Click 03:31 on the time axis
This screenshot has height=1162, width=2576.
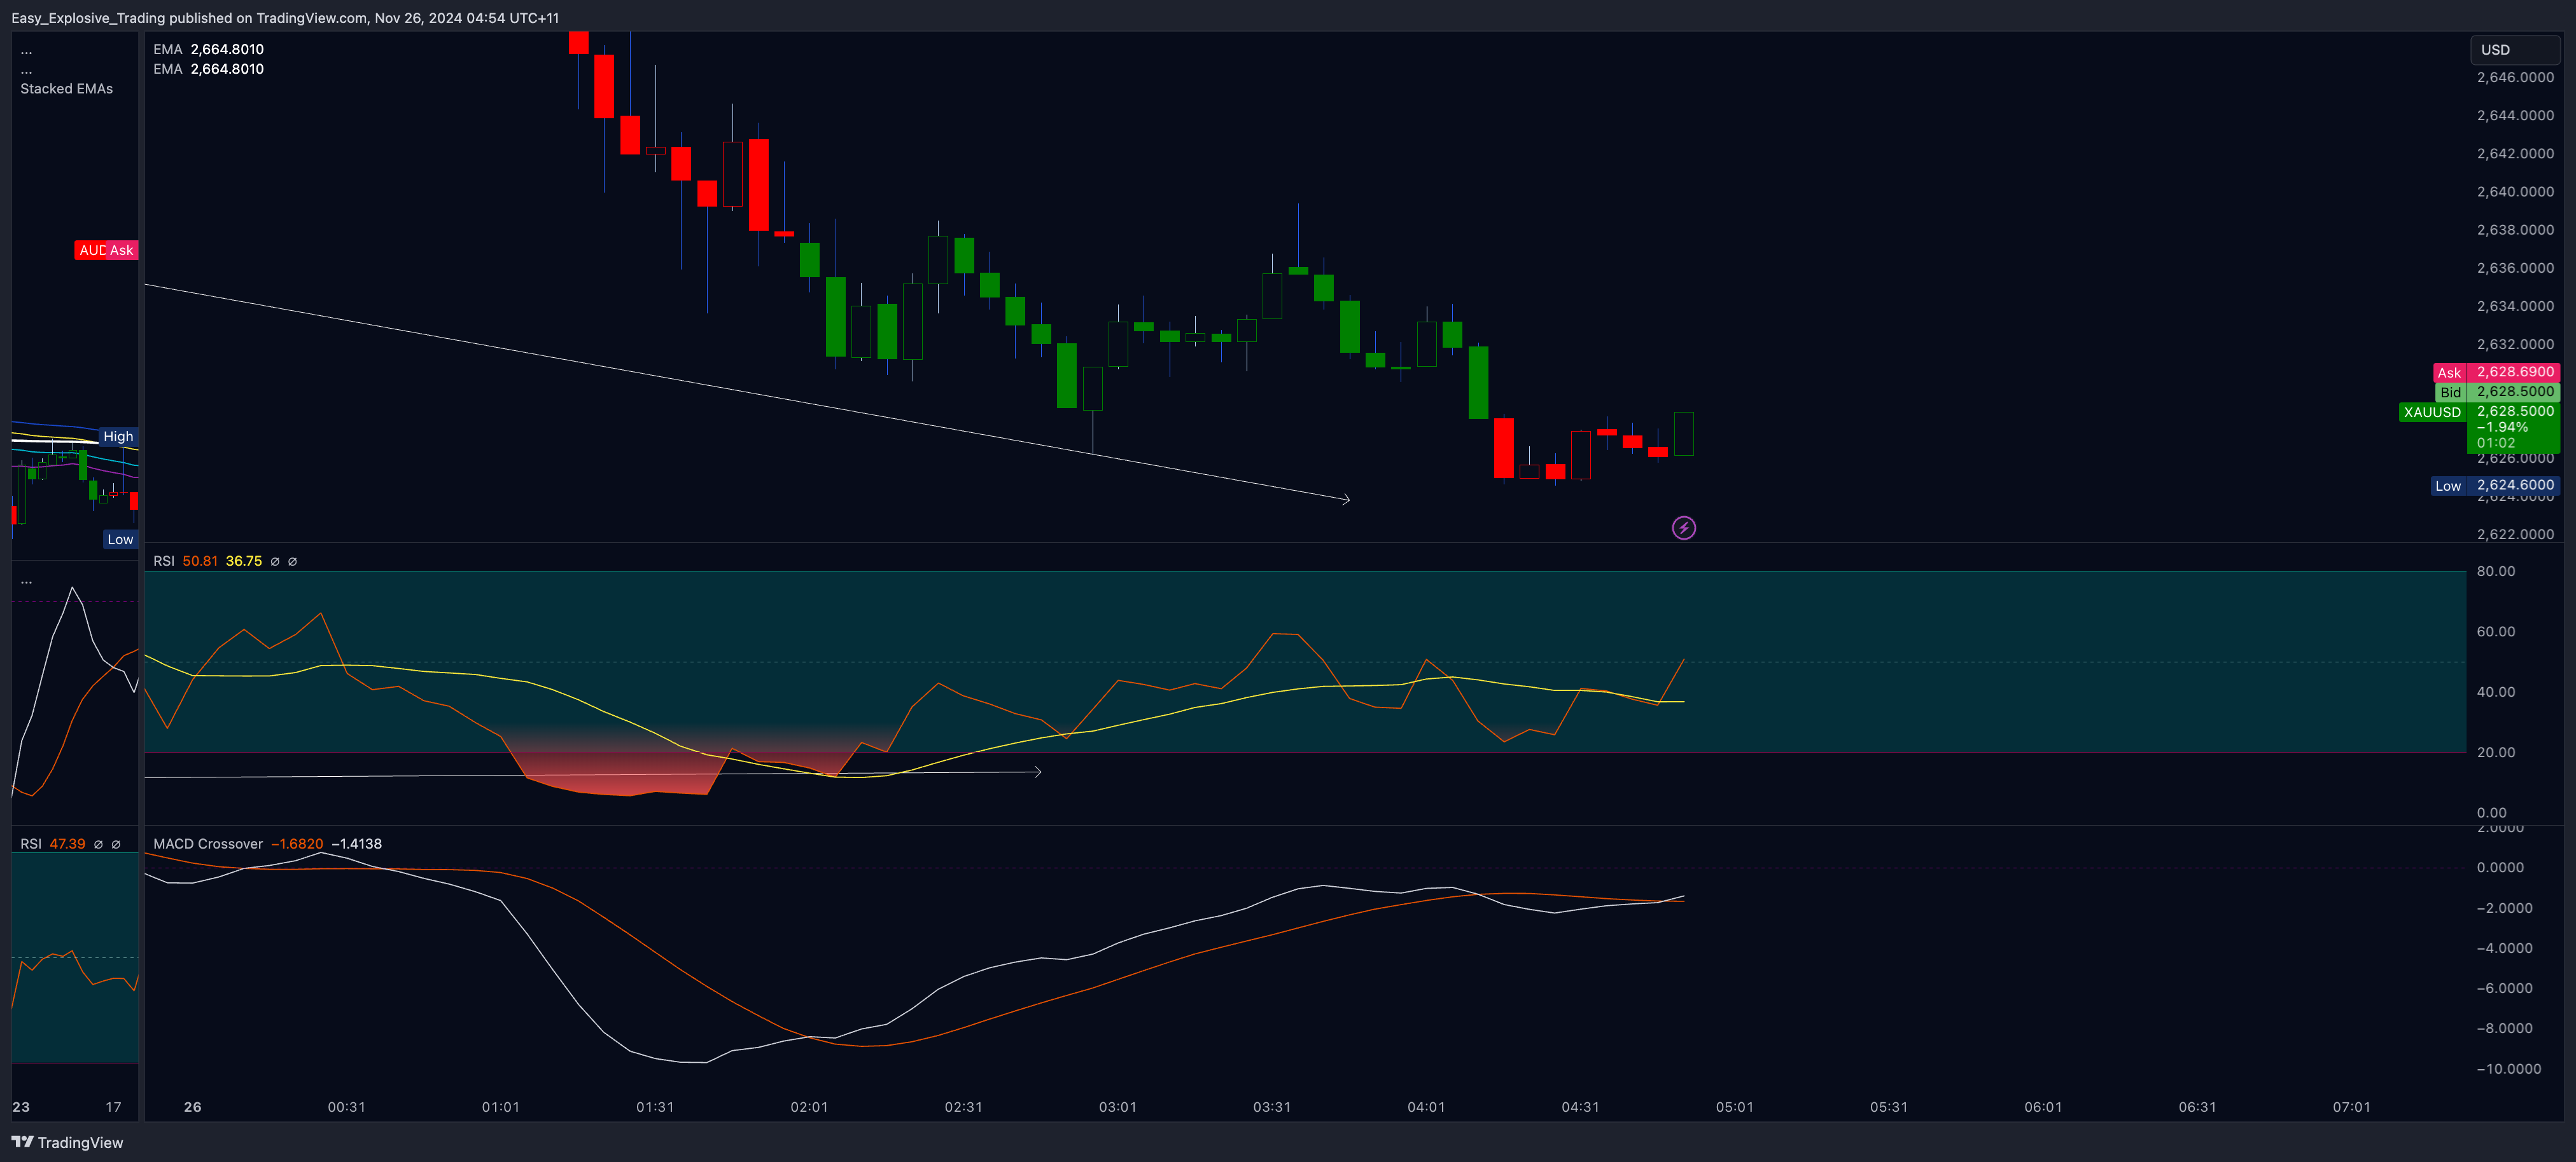click(1272, 1107)
